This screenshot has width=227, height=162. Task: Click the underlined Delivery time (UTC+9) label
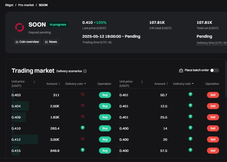click(212, 43)
